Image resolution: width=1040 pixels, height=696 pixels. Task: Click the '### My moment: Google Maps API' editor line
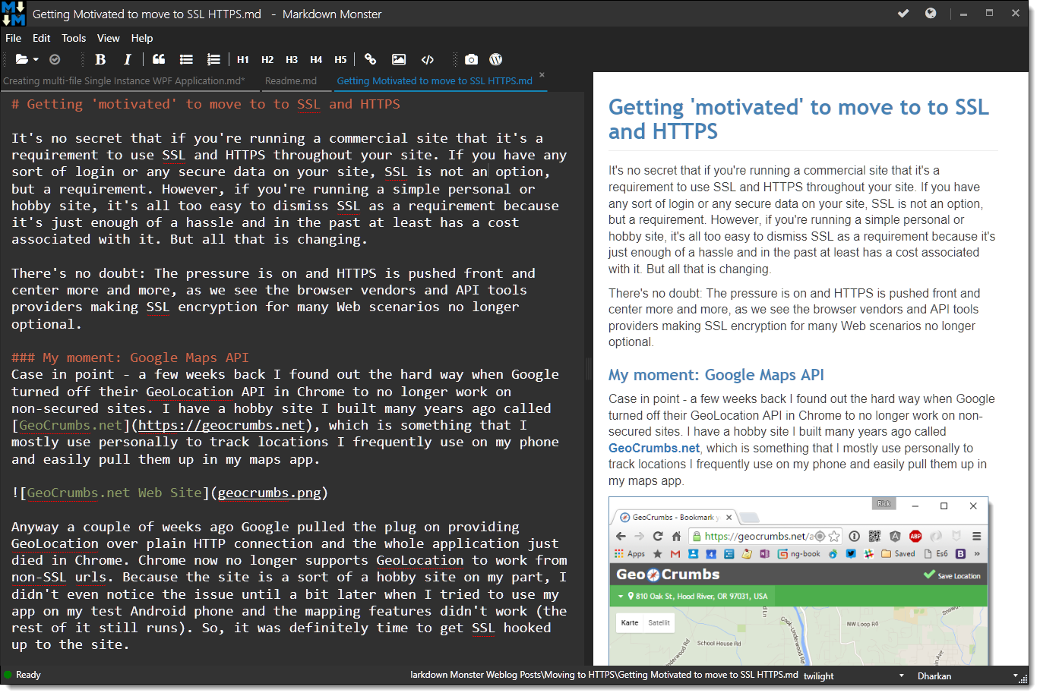(x=130, y=357)
